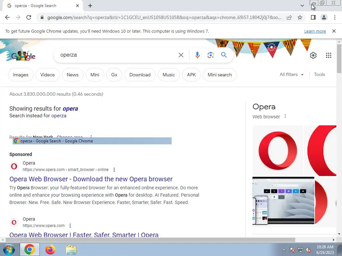Clear the search box text
This screenshot has width=342, height=256.
coord(181,55)
